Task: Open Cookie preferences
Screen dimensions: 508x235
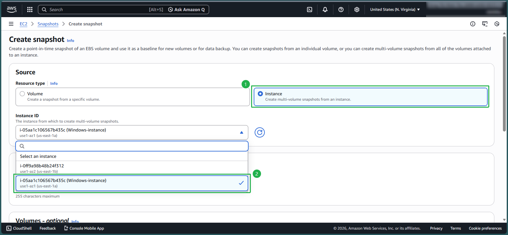Action: click(x=485, y=228)
